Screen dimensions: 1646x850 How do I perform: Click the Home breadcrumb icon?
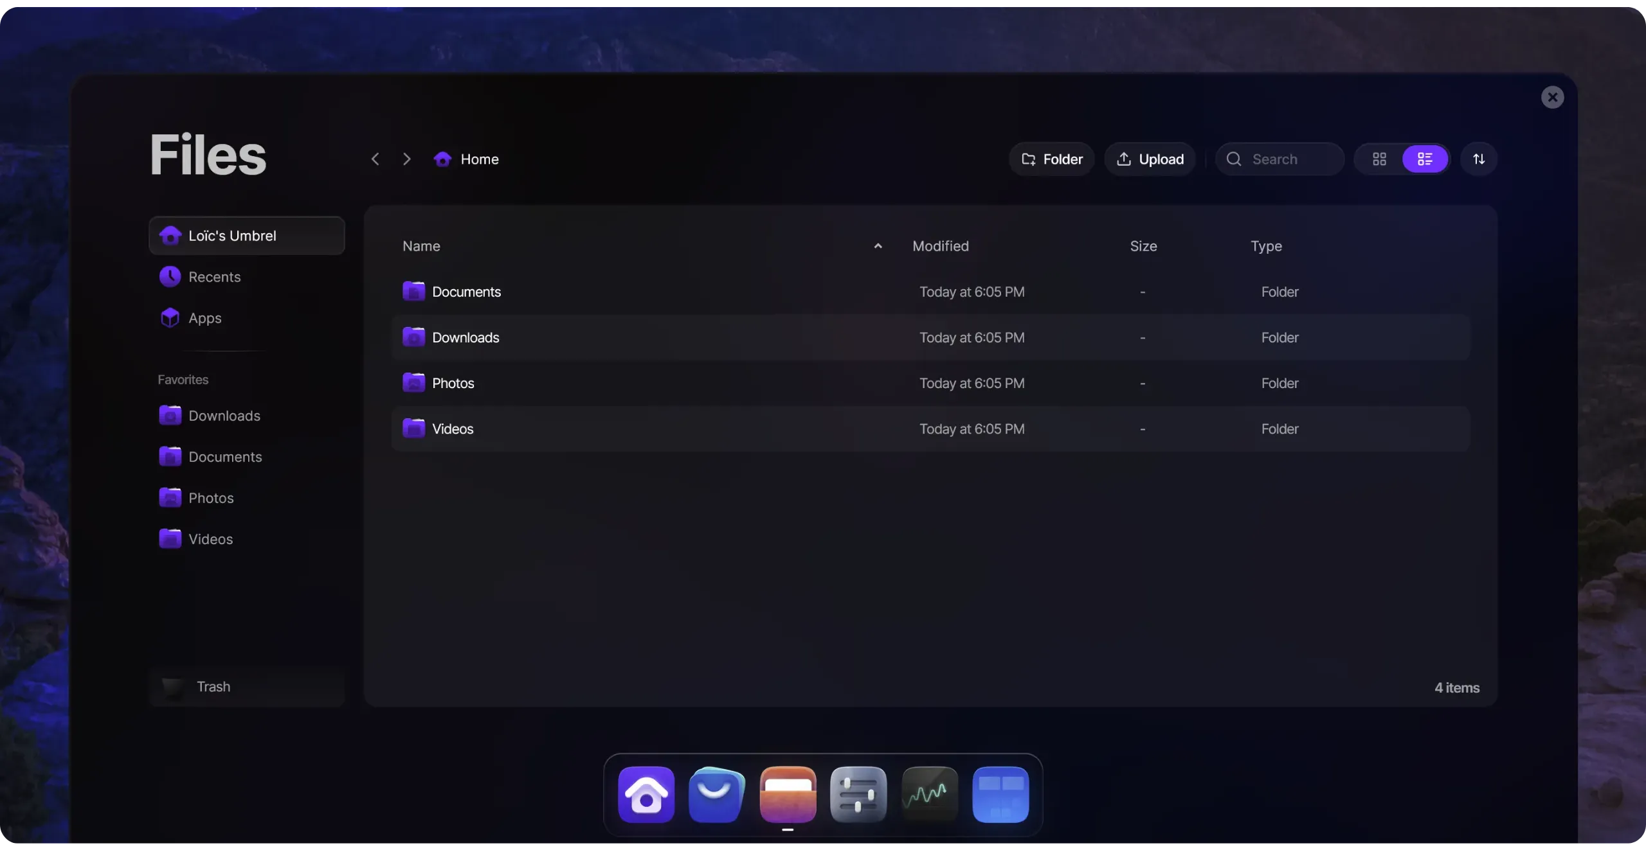click(x=442, y=159)
